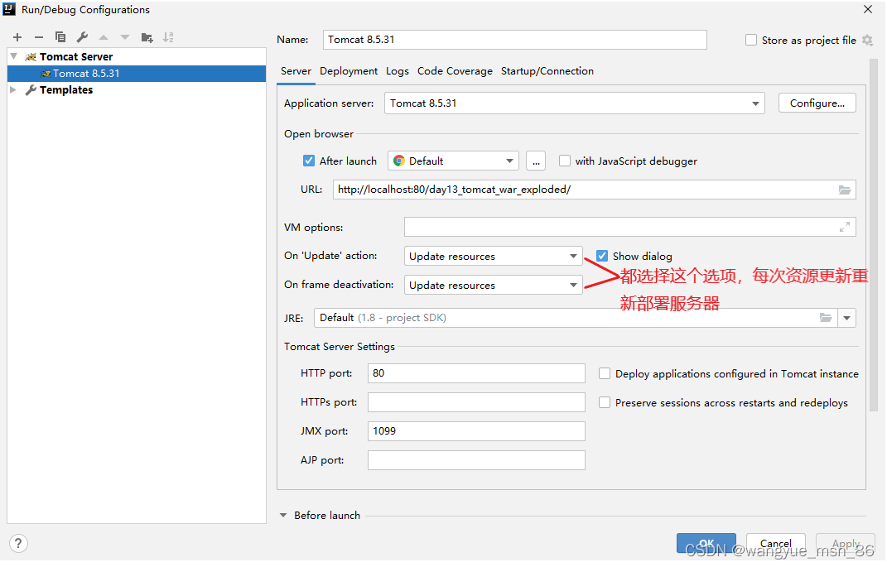
Task: Select the Tomcat 8.5.31 tree item
Action: click(137, 74)
